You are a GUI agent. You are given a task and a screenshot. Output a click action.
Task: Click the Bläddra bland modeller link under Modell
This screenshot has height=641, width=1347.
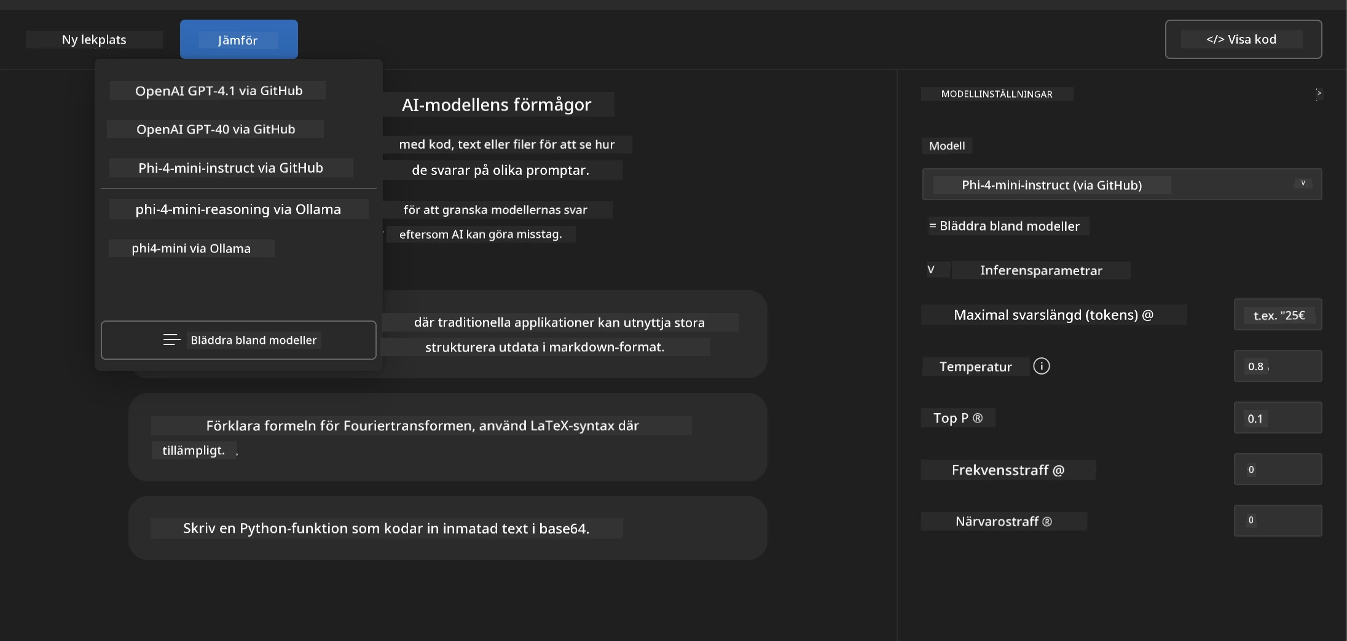1009,227
